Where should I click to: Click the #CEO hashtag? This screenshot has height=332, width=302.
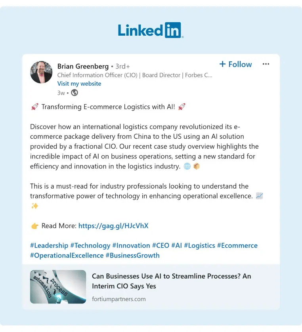pos(161,246)
